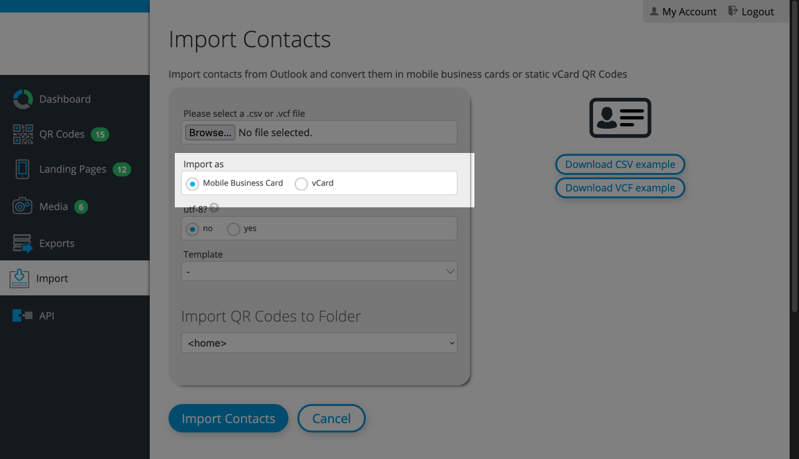The height and width of the screenshot is (459, 799).
Task: Select the Import download icon
Action: [19, 278]
